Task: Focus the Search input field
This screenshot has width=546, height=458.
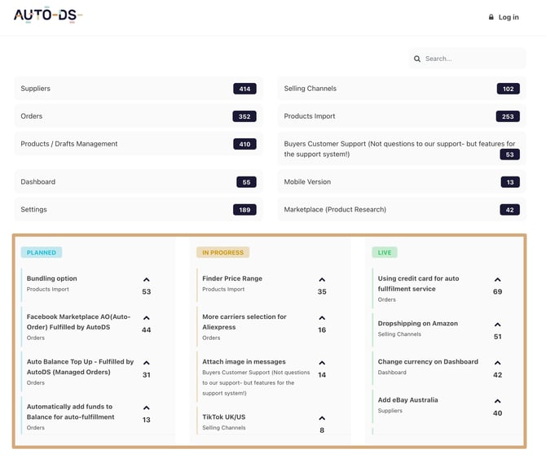Action: click(x=468, y=59)
